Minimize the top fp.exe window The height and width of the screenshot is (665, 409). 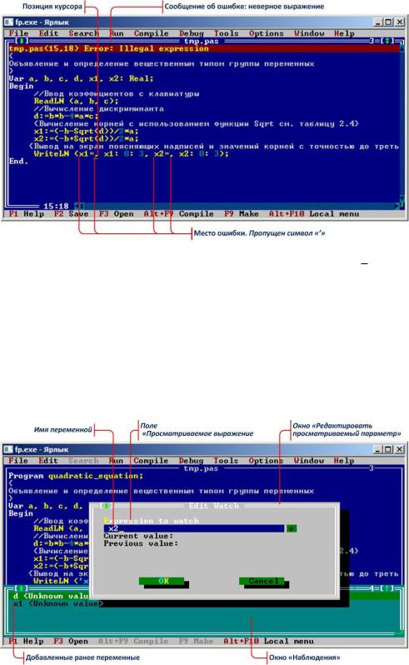378,22
